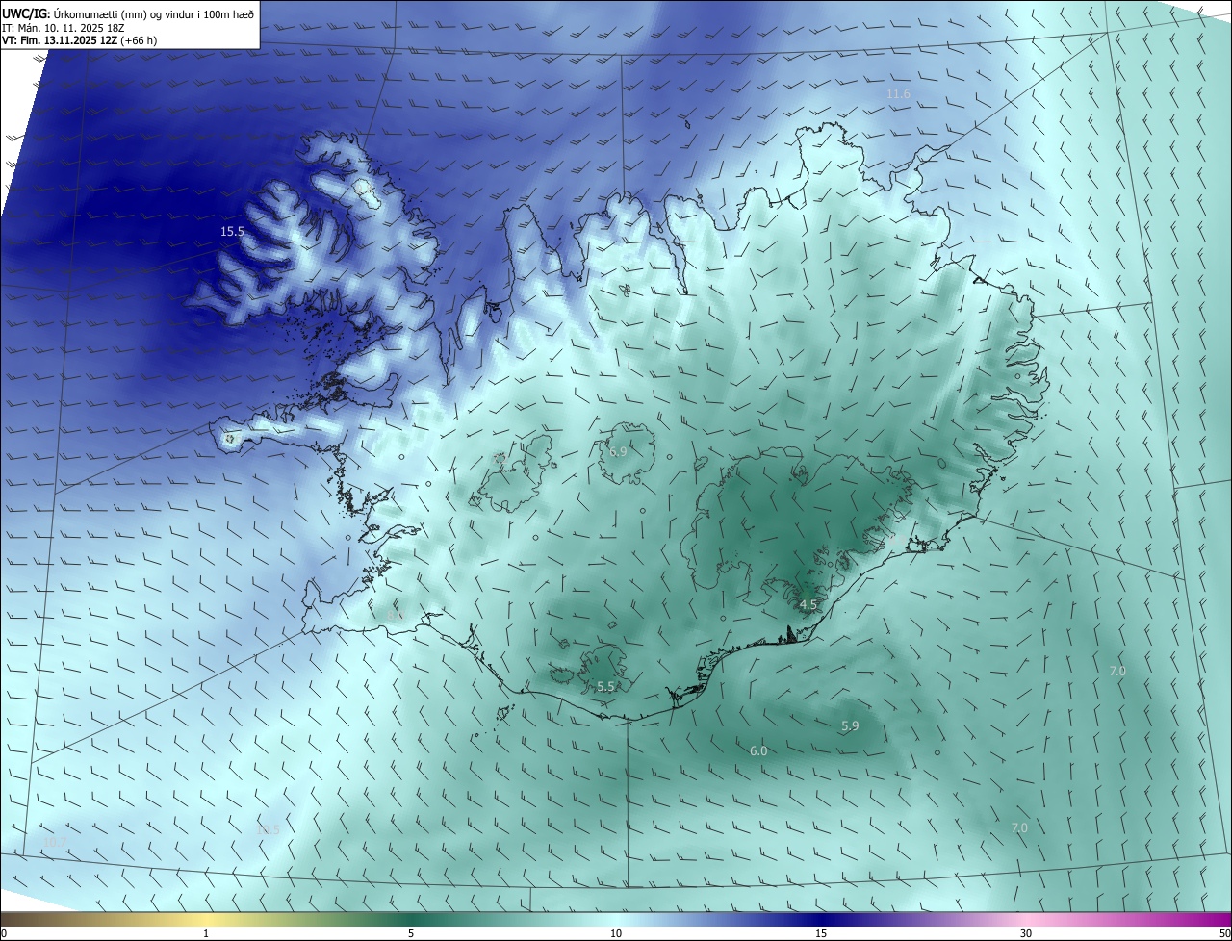Click the 6.9 value label
The height and width of the screenshot is (941, 1232).
[x=618, y=451]
